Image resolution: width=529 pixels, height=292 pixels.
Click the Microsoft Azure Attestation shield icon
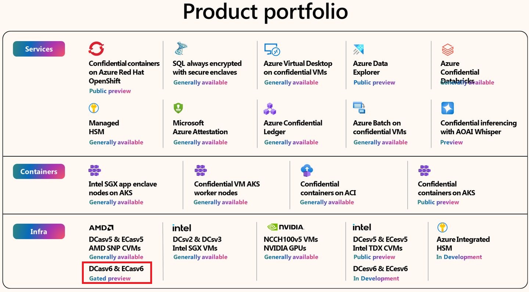(x=178, y=108)
